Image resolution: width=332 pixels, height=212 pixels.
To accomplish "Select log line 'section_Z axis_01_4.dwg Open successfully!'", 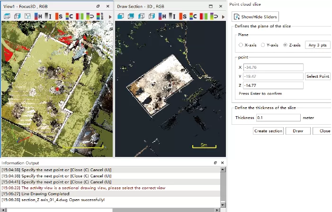I will [111, 200].
